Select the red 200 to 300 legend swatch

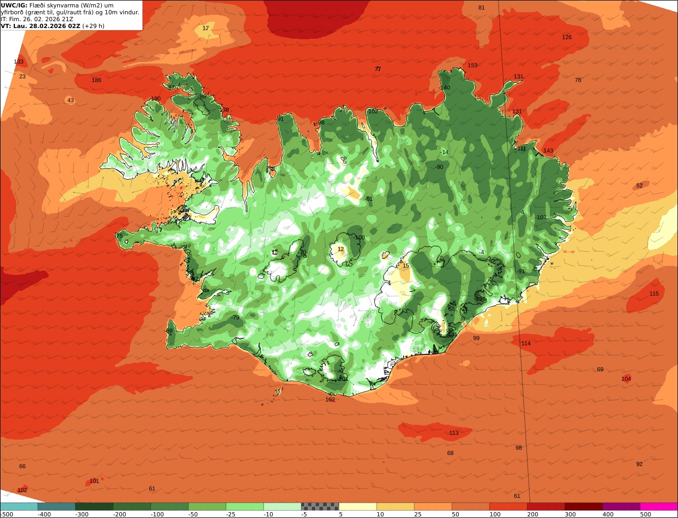coord(546,506)
